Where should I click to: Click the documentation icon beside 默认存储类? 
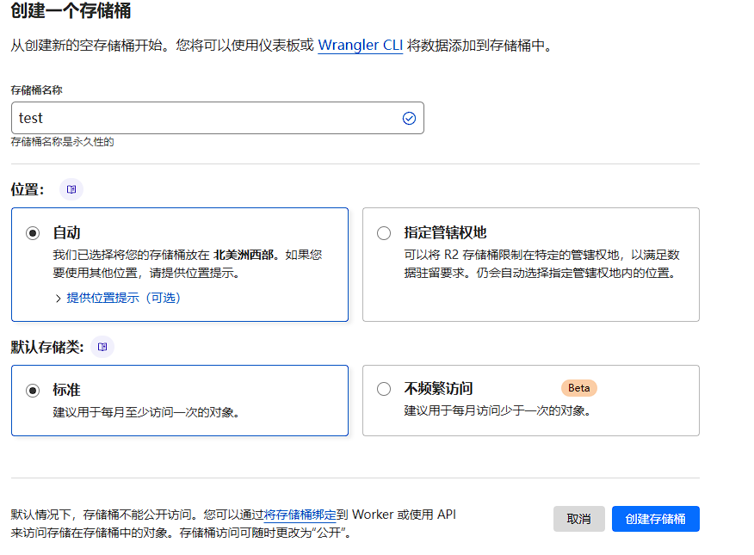pos(102,347)
